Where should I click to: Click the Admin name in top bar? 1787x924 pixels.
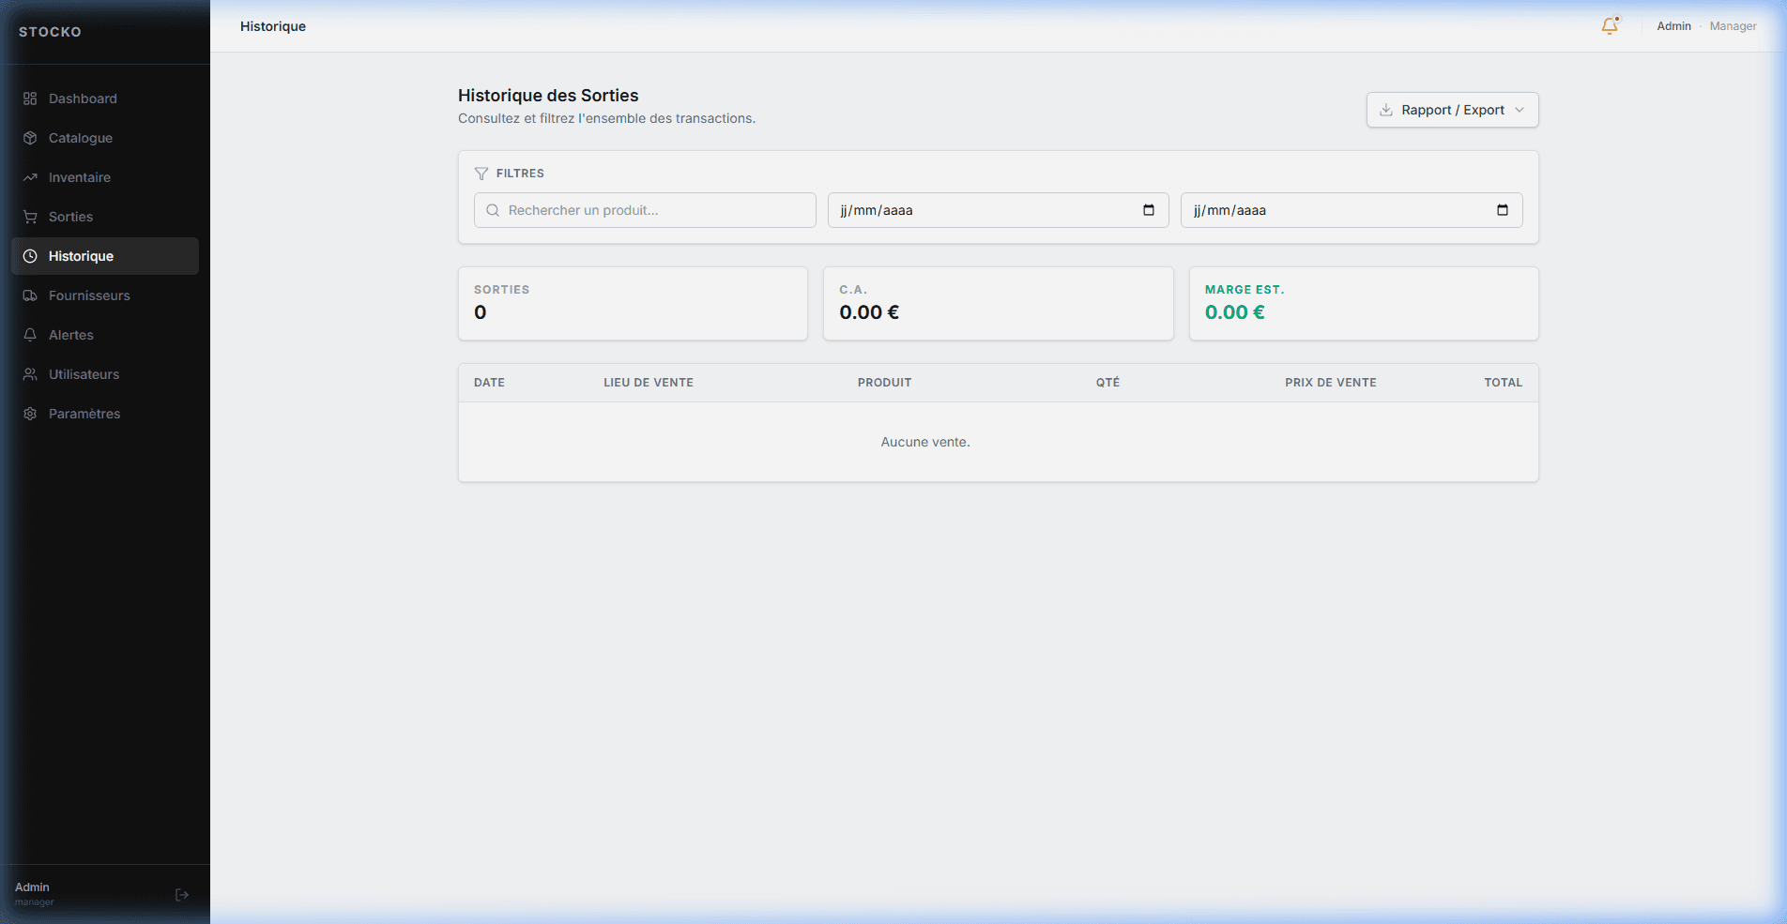click(1673, 26)
